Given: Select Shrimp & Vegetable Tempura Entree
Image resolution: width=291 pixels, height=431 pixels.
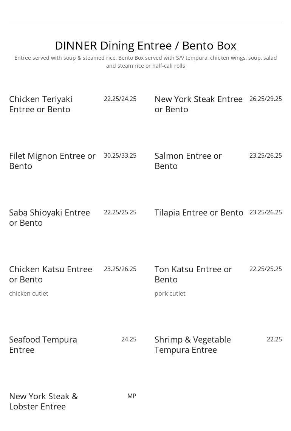Looking at the screenshot, I should tap(193, 344).
